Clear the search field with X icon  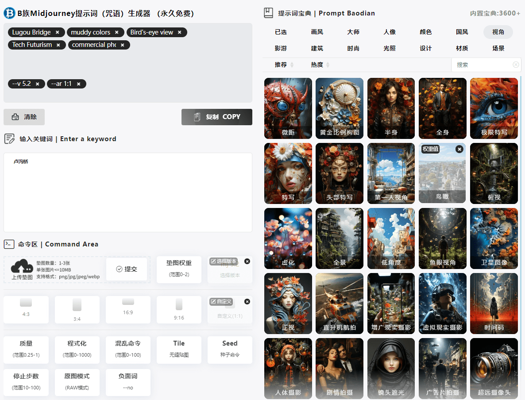pyautogui.click(x=516, y=65)
